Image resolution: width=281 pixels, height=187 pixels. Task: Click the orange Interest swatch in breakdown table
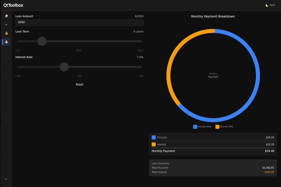pyautogui.click(x=154, y=144)
